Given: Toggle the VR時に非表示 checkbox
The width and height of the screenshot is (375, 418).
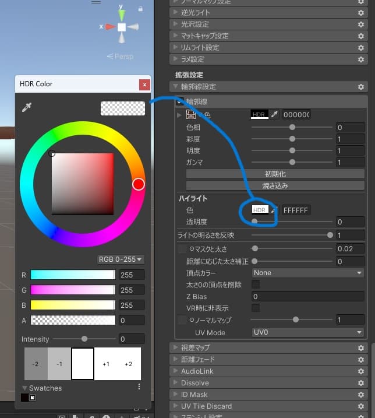Looking at the screenshot, I should tap(256, 308).
